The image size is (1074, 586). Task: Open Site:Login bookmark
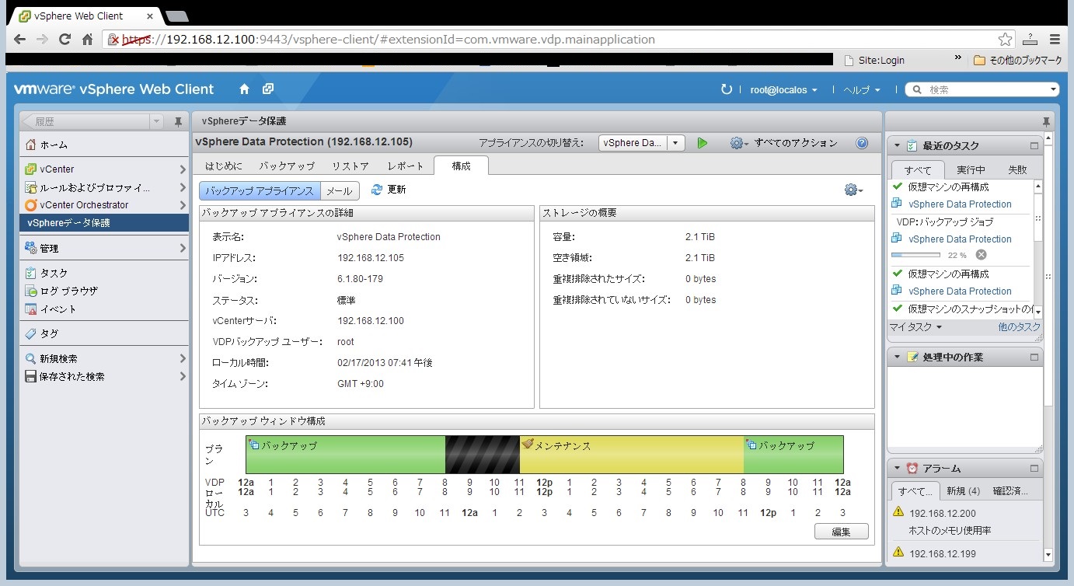point(874,60)
